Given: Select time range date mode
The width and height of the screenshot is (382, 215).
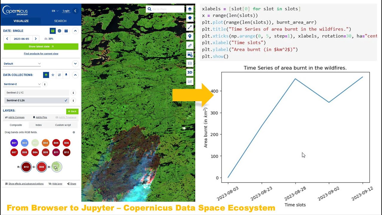Looking at the screenshot, I should [66, 31].
